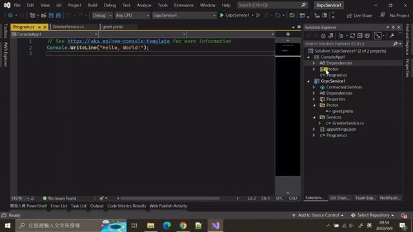Start debugging with green play arrow
This screenshot has height=232, width=413.
[222, 15]
